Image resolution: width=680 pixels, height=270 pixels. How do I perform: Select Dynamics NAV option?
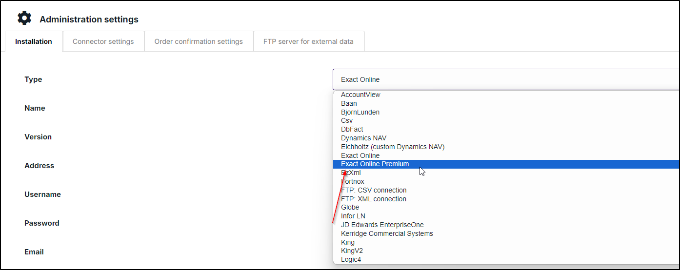506,138
